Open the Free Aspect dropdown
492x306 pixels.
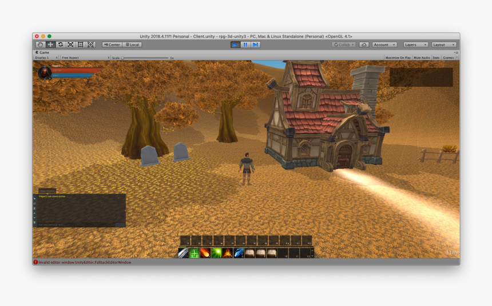pos(85,58)
